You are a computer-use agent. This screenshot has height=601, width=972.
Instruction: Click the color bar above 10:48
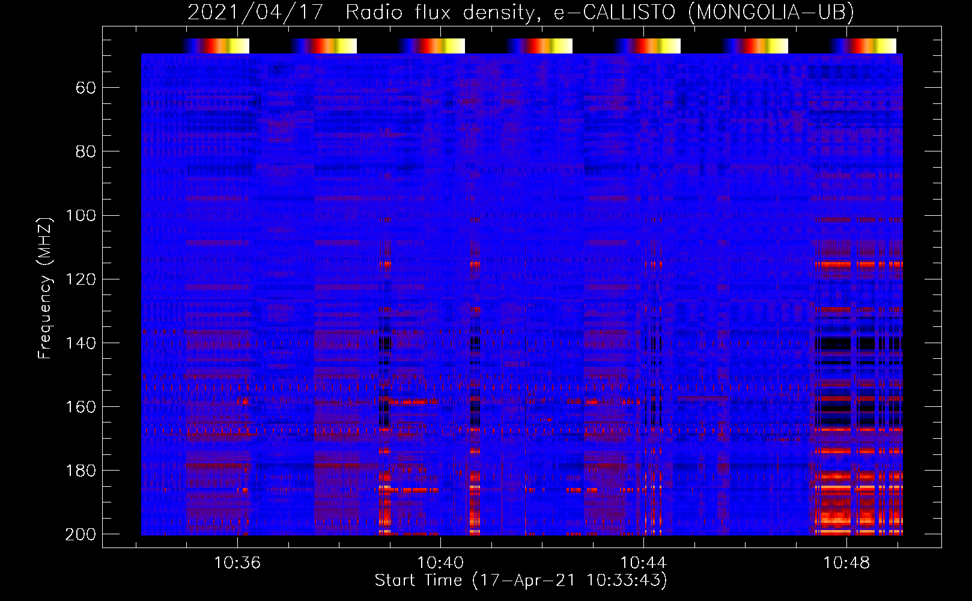pos(863,46)
